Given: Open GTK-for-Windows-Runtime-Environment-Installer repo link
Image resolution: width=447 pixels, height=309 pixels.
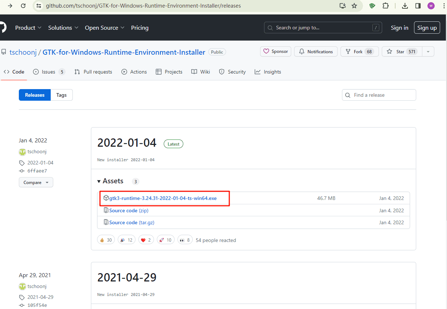Looking at the screenshot, I should (x=124, y=52).
